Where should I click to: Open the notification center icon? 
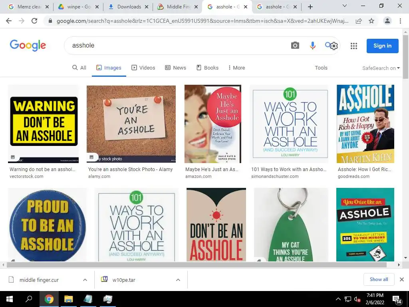pos(397,299)
